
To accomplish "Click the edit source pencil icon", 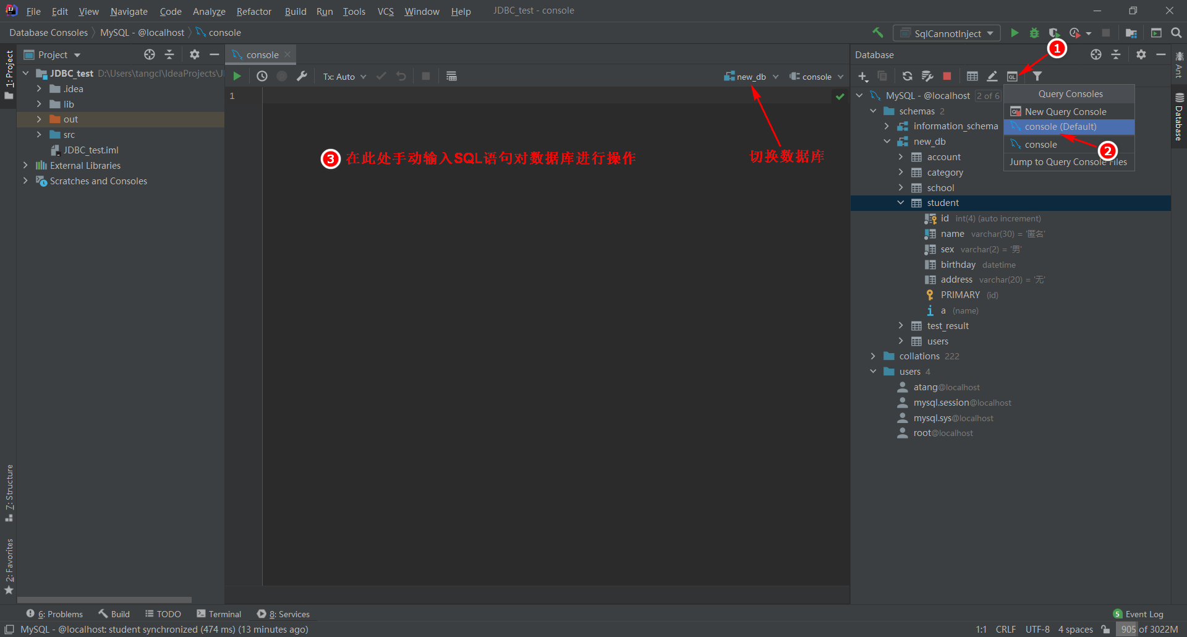I will click(x=992, y=76).
